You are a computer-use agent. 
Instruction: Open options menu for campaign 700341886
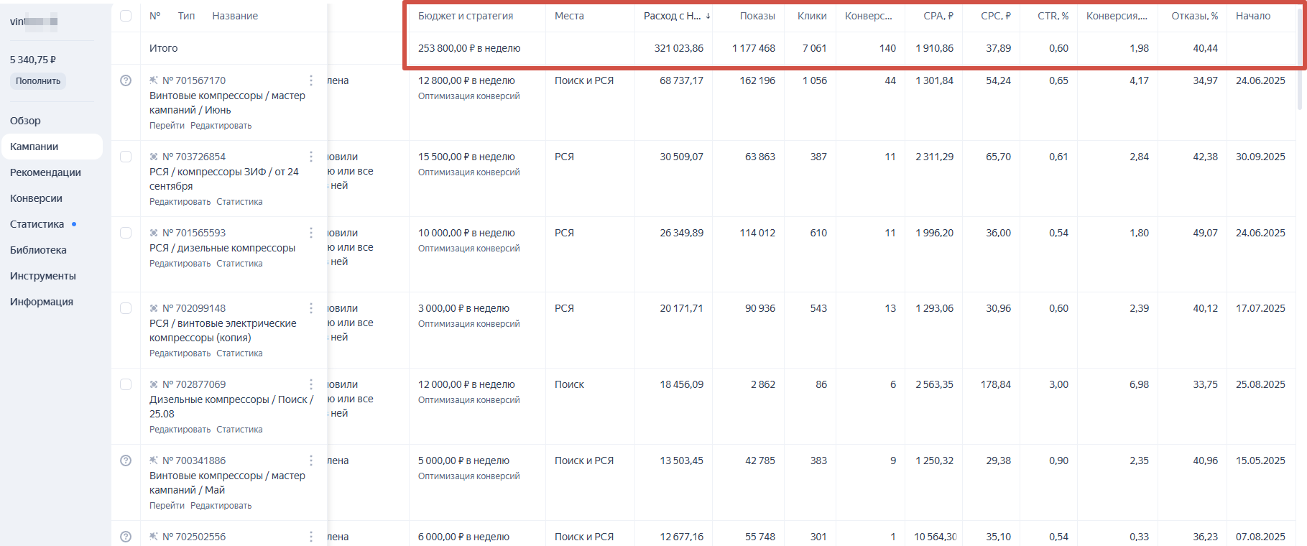pyautogui.click(x=310, y=461)
